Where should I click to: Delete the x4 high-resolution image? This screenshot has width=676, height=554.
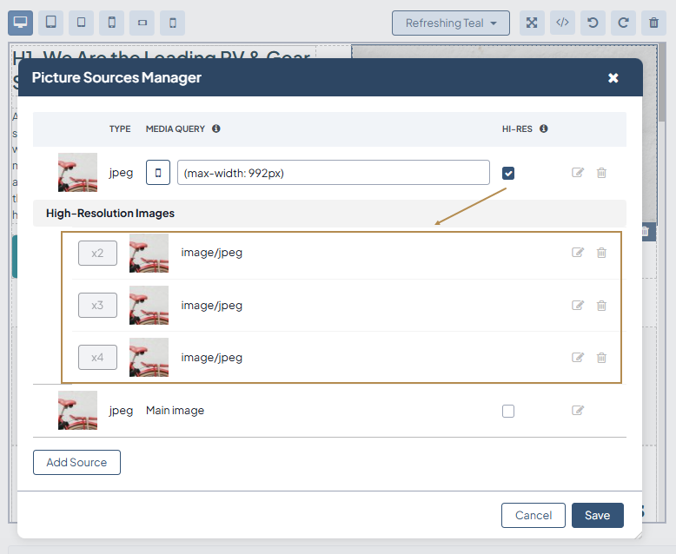tap(601, 358)
